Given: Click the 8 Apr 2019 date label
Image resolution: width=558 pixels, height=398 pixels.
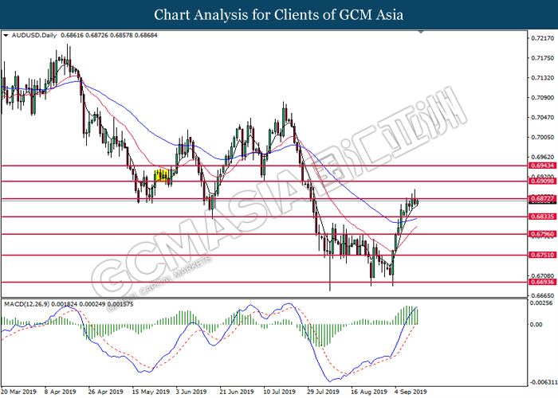Looking at the screenshot, I should [x=60, y=392].
